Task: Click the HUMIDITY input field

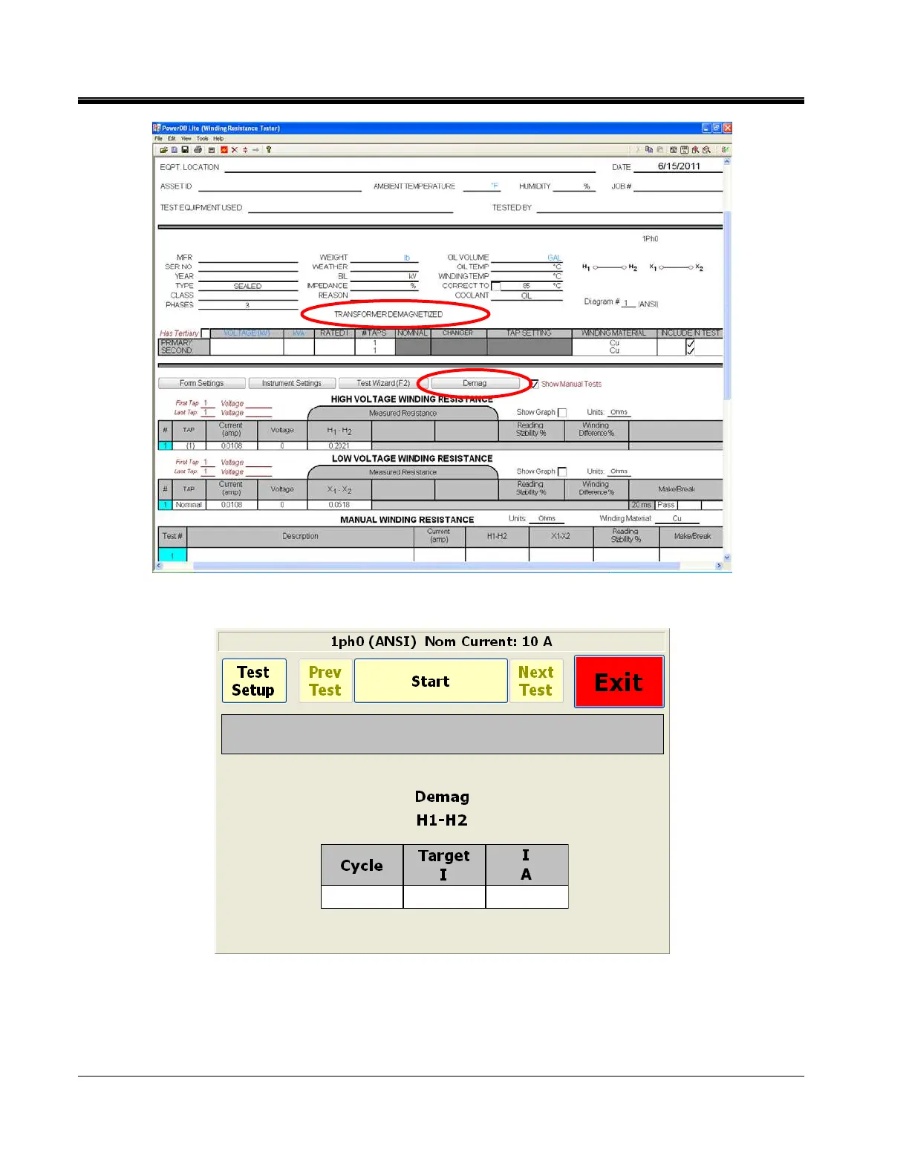Action: pyautogui.click(x=574, y=186)
